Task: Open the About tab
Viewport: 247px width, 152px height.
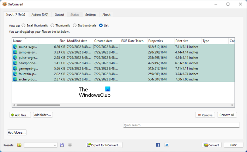Action: point(106,15)
